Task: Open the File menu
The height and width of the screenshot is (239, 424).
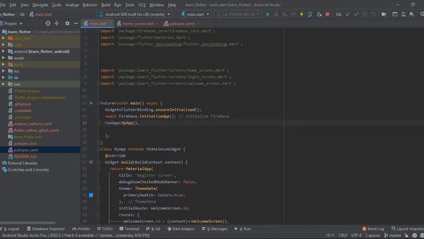Action: pyautogui.click(x=3, y=5)
